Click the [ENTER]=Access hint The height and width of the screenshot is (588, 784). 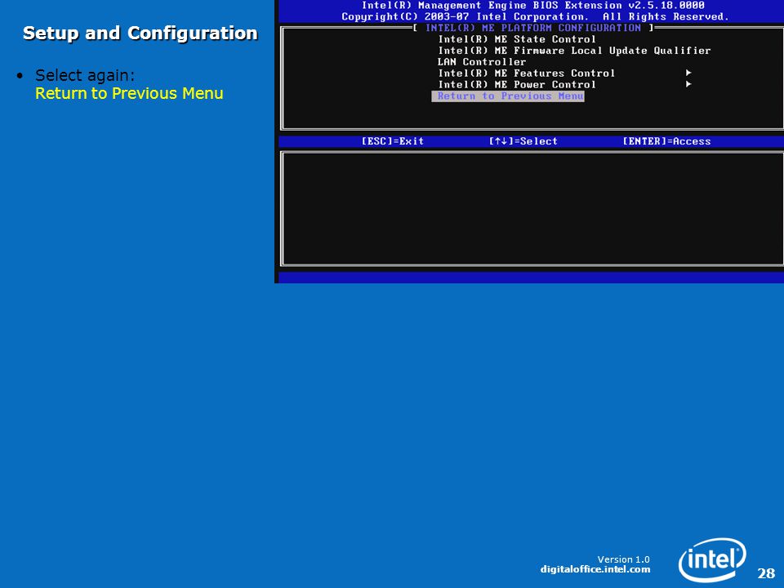666,141
